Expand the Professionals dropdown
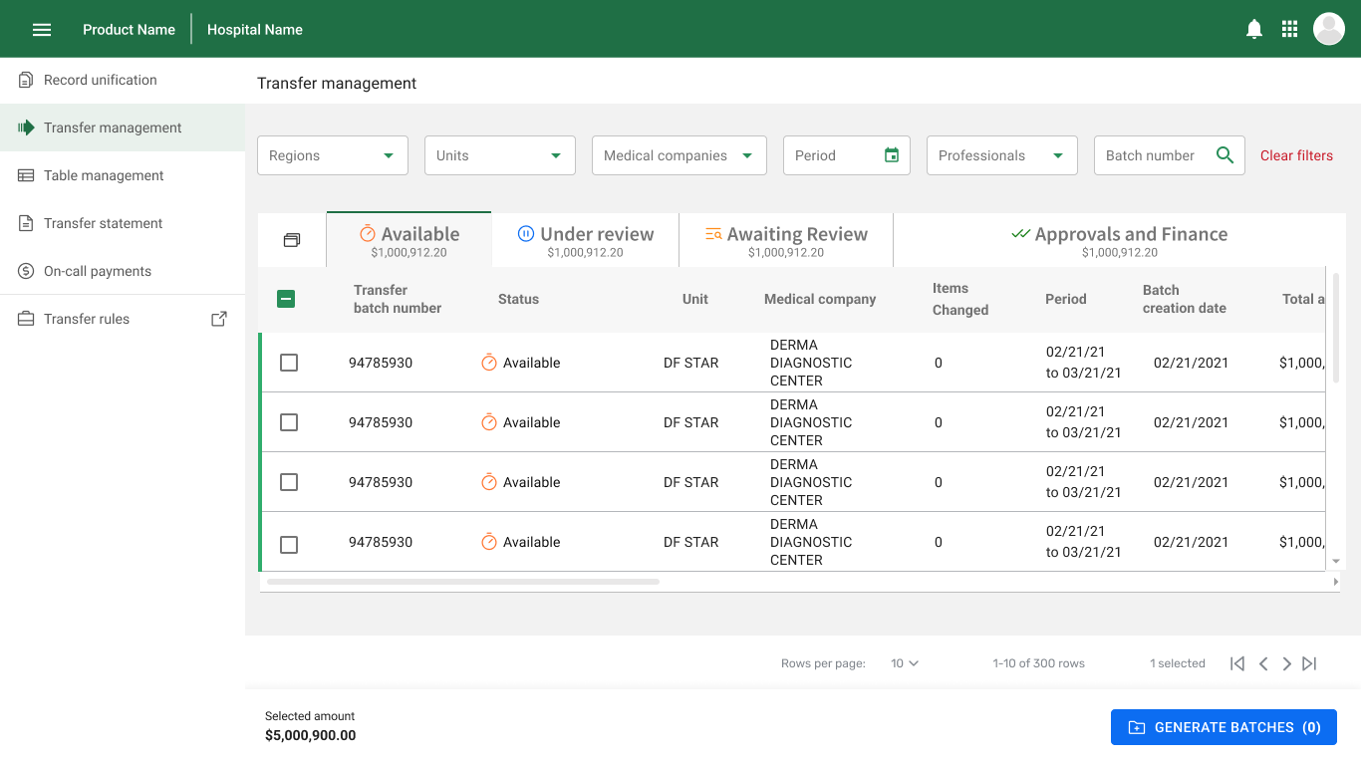This screenshot has width=1361, height=765. [x=1002, y=155]
